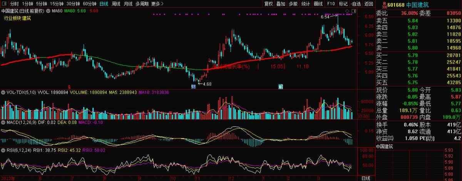The width and height of the screenshot is (462, 181).
Task: Toggle 叠加 overlay comparison
Action: coord(281,4)
